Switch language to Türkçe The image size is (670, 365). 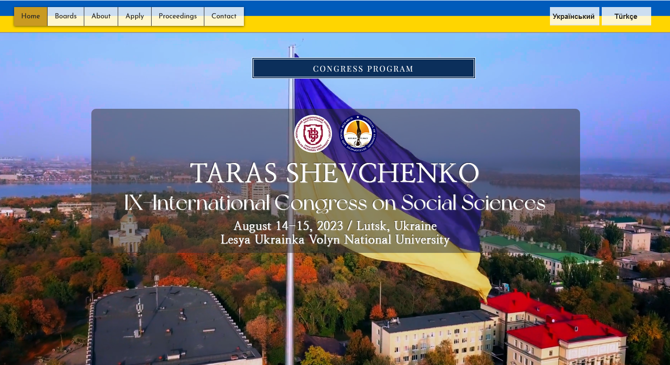(x=626, y=16)
